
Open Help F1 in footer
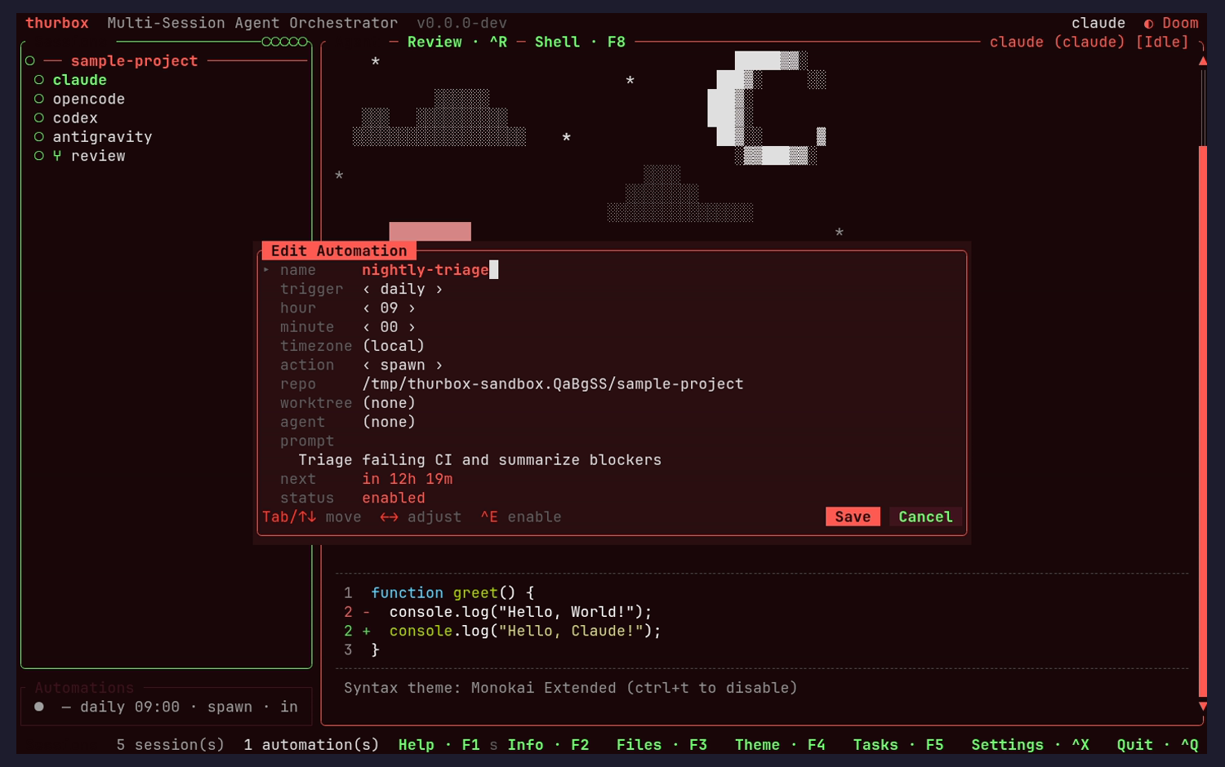tap(439, 745)
